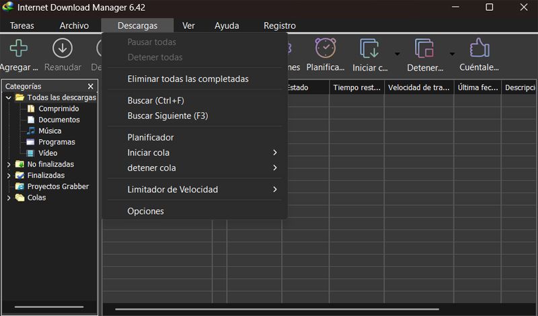Open the Ver menu
The height and width of the screenshot is (316, 538).
(x=188, y=26)
